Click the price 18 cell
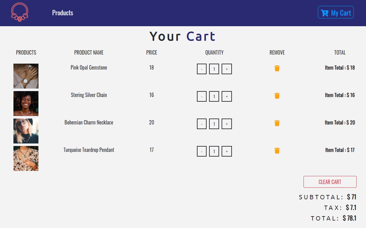 (152, 68)
